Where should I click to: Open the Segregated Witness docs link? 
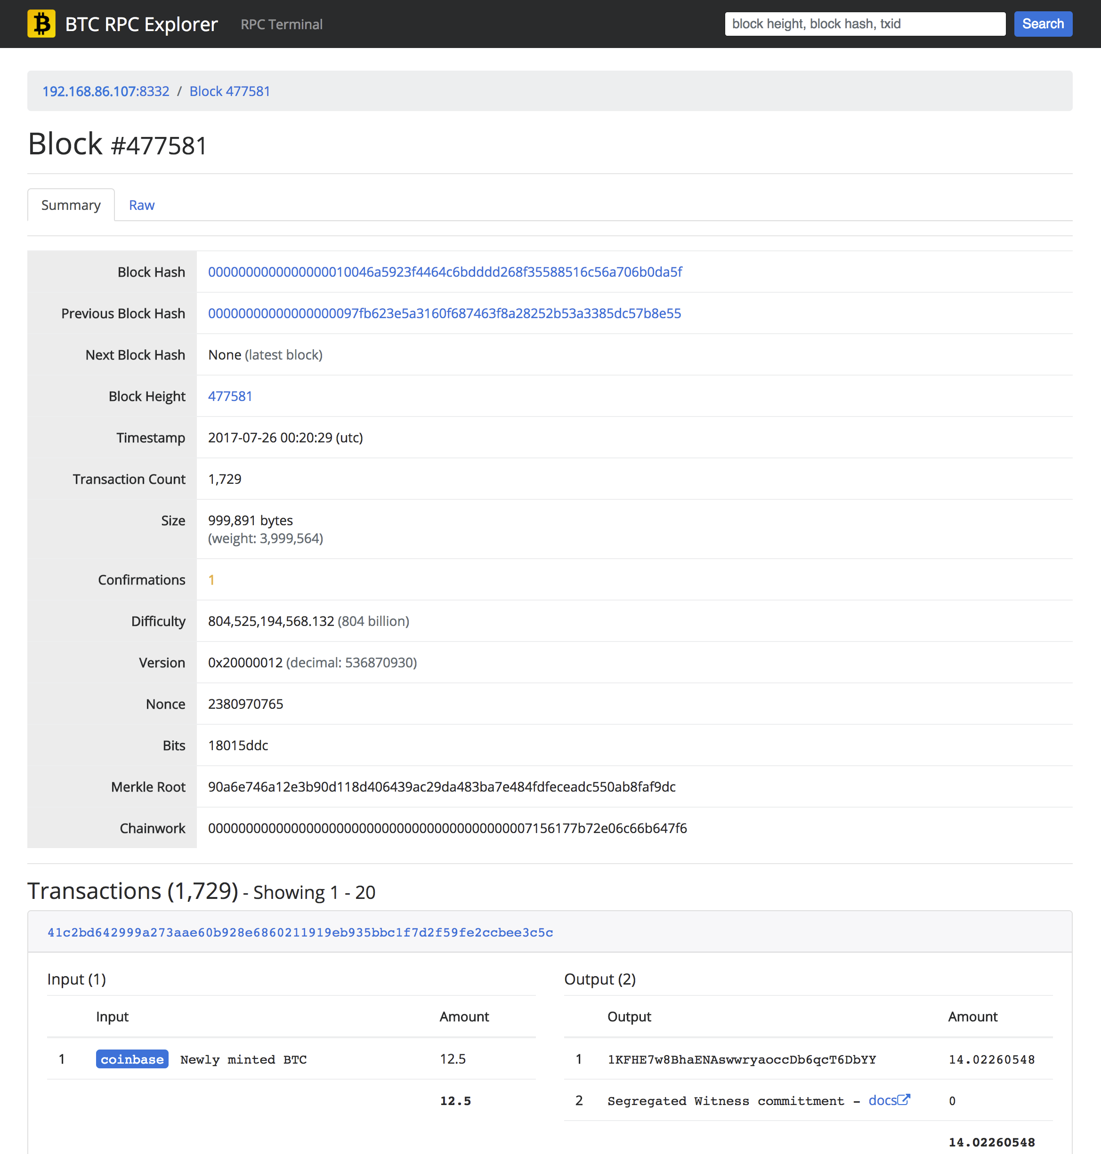click(882, 1101)
